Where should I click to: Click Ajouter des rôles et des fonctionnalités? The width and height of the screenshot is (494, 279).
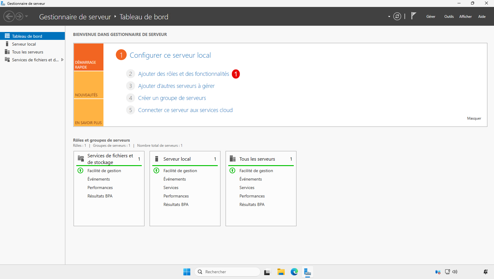tap(183, 74)
